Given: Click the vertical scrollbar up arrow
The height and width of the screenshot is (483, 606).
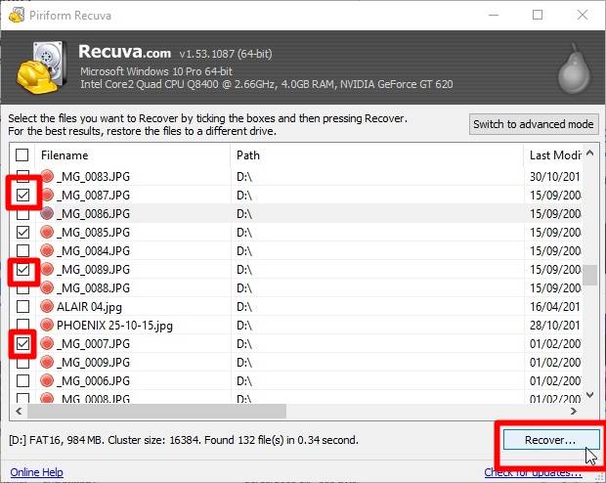Looking at the screenshot, I should pyautogui.click(x=589, y=153).
